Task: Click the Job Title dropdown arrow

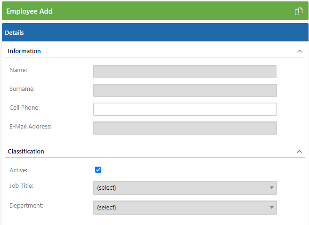Action: tap(272, 188)
